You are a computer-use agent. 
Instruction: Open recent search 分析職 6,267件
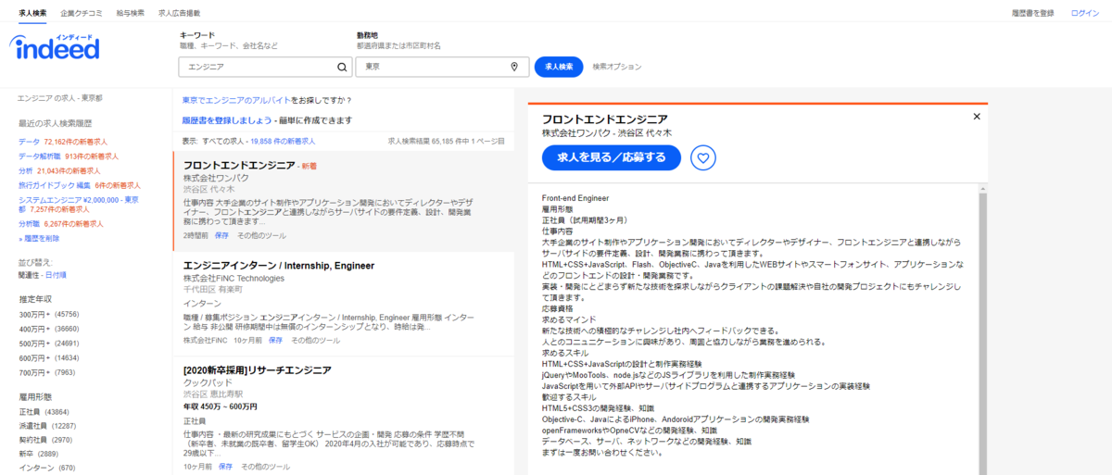[60, 224]
